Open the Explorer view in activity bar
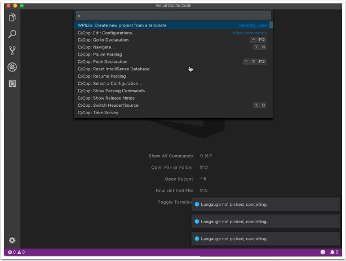Screen dimensions: 346x261 pyautogui.click(x=12, y=17)
